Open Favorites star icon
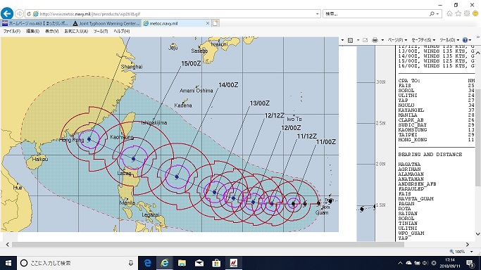The height and width of the screenshot is (270, 481). [458, 13]
